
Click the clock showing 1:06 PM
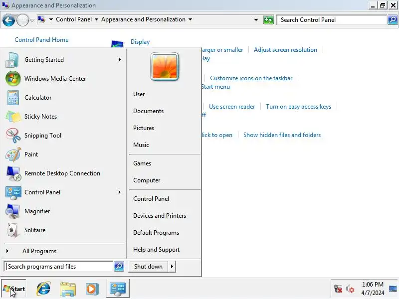pyautogui.click(x=373, y=284)
